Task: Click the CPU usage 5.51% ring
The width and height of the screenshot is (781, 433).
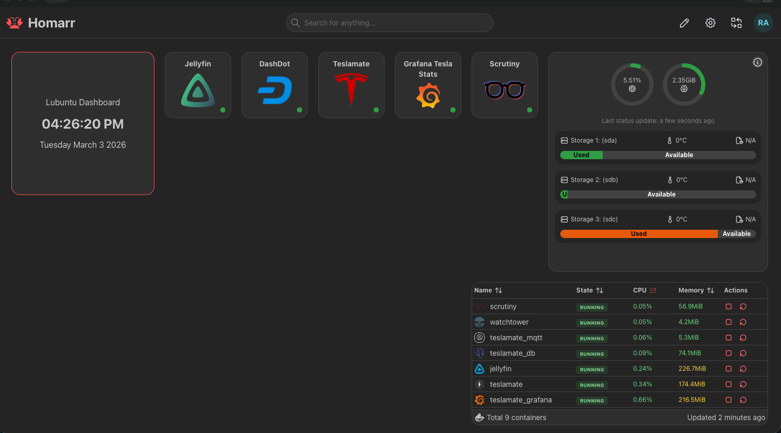Action: 632,84
